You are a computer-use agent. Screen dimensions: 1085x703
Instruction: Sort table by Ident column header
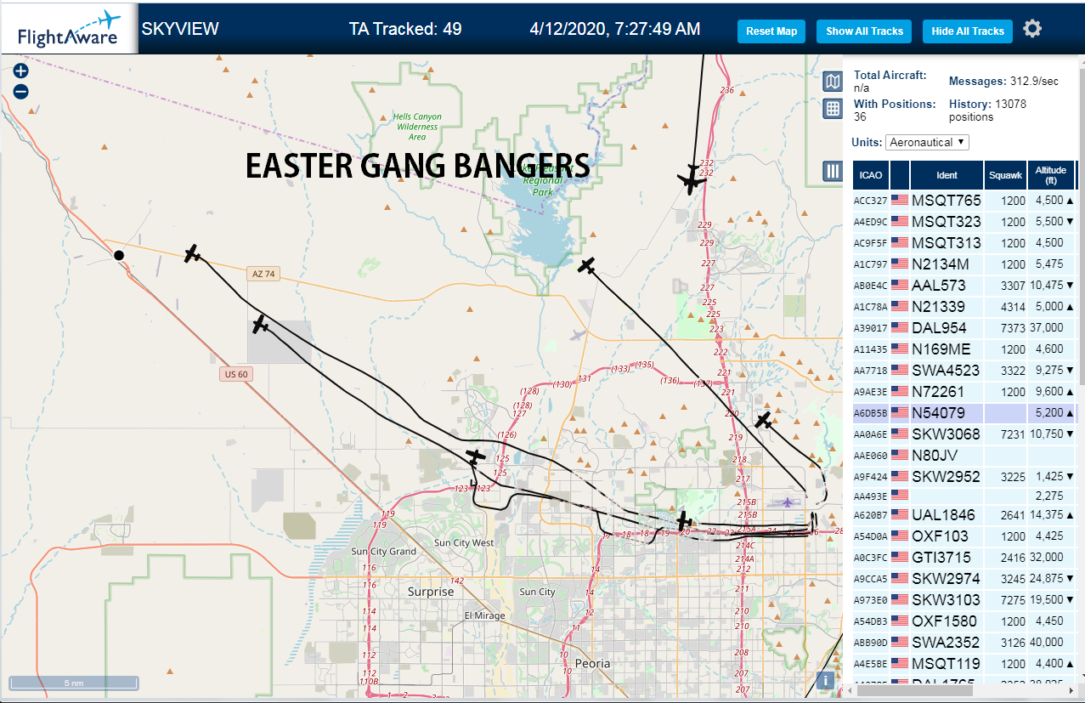click(947, 175)
